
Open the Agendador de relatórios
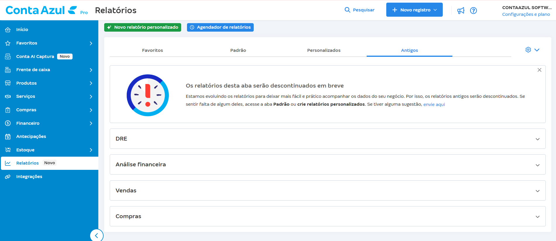coord(220,27)
